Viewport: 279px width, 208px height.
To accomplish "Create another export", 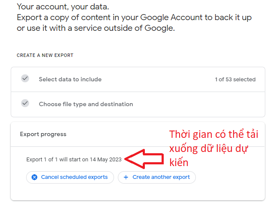I will (157, 177).
